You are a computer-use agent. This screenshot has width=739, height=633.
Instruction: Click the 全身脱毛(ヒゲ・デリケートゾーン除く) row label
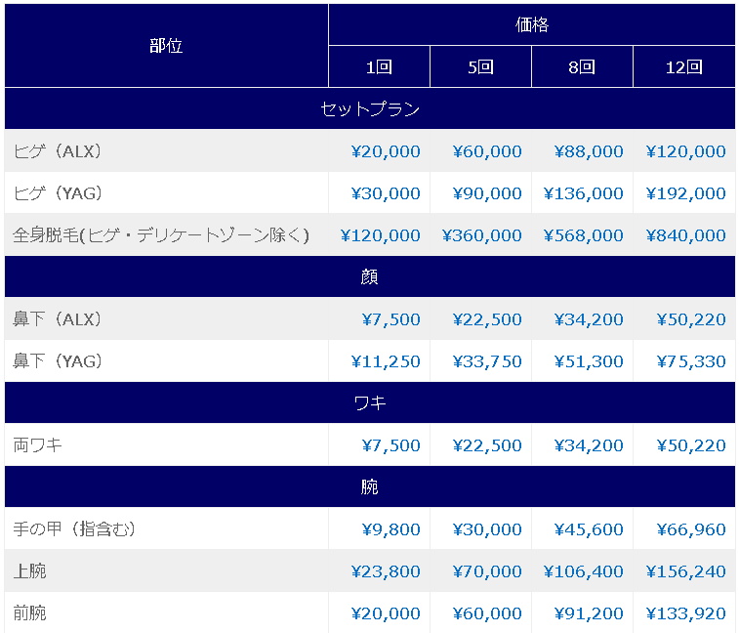pos(161,235)
